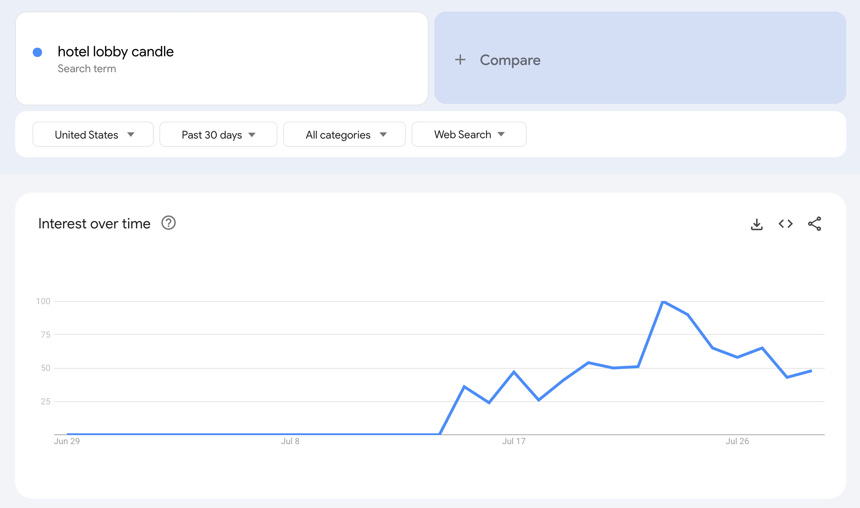Expand the Past 30 days dropdown

click(x=218, y=135)
